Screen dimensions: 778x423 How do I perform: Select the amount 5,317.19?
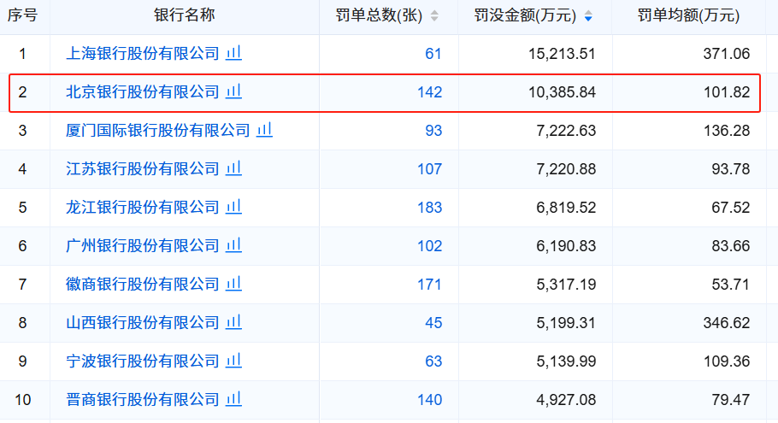click(x=566, y=285)
